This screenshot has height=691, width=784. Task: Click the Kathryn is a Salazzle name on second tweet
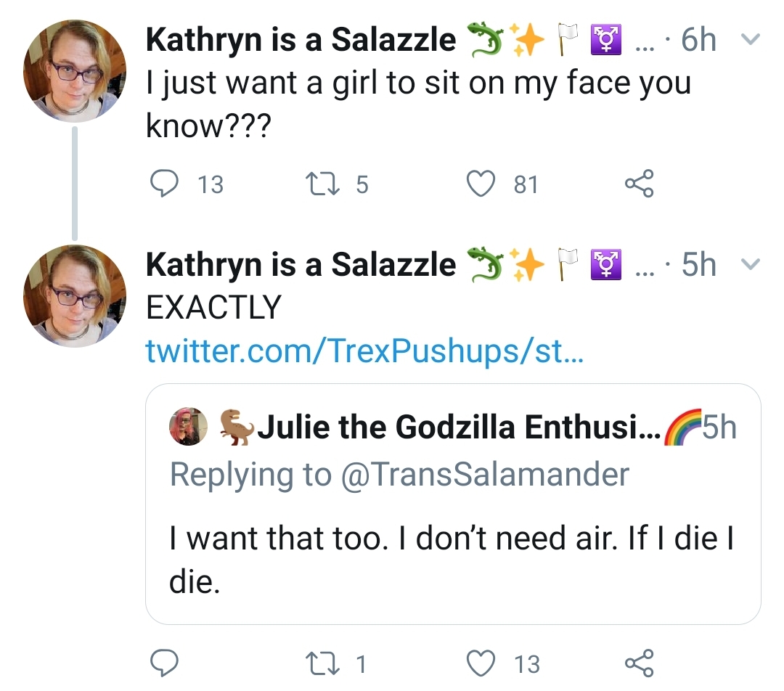(301, 264)
